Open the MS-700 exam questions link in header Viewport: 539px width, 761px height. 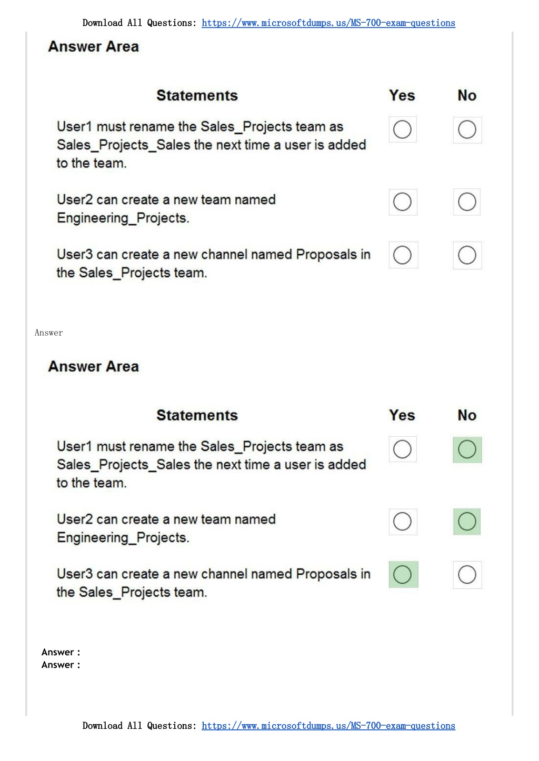click(x=328, y=23)
